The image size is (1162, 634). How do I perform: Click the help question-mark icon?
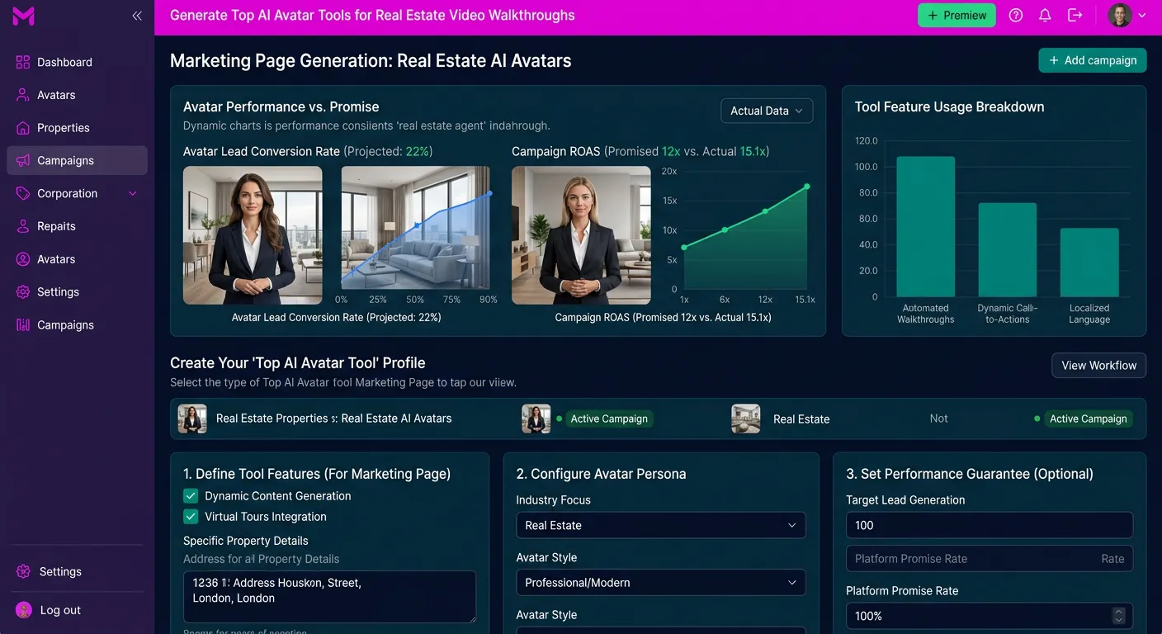pos(1015,15)
